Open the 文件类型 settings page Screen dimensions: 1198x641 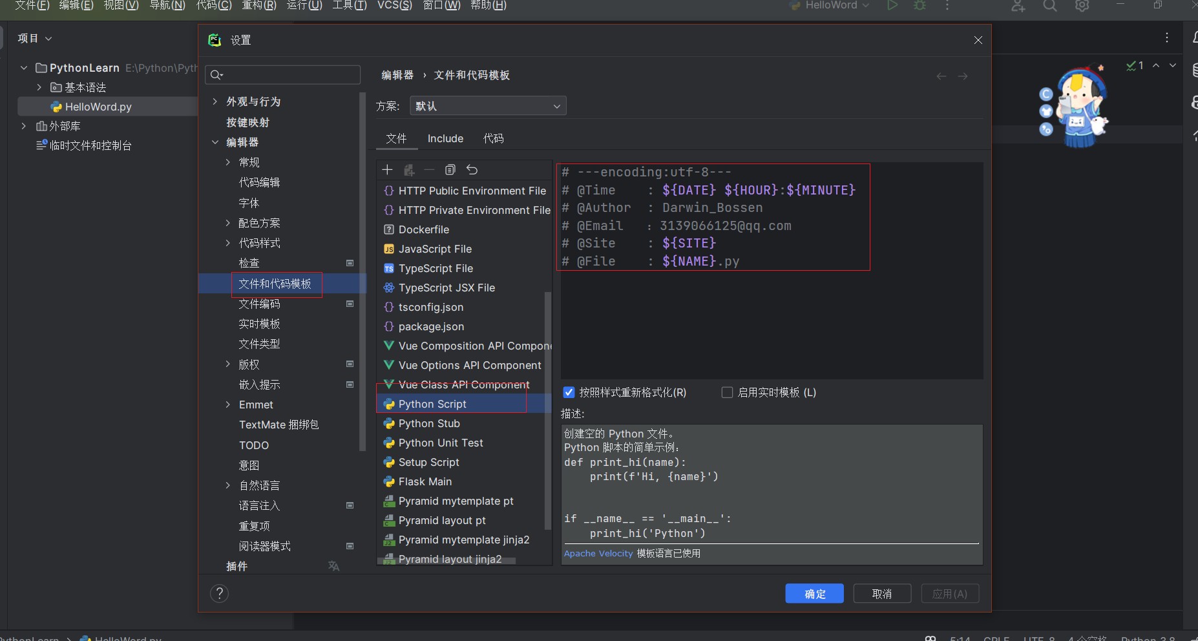[x=259, y=344]
